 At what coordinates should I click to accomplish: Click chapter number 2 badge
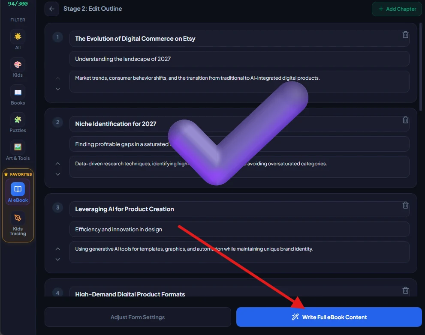coord(57,123)
